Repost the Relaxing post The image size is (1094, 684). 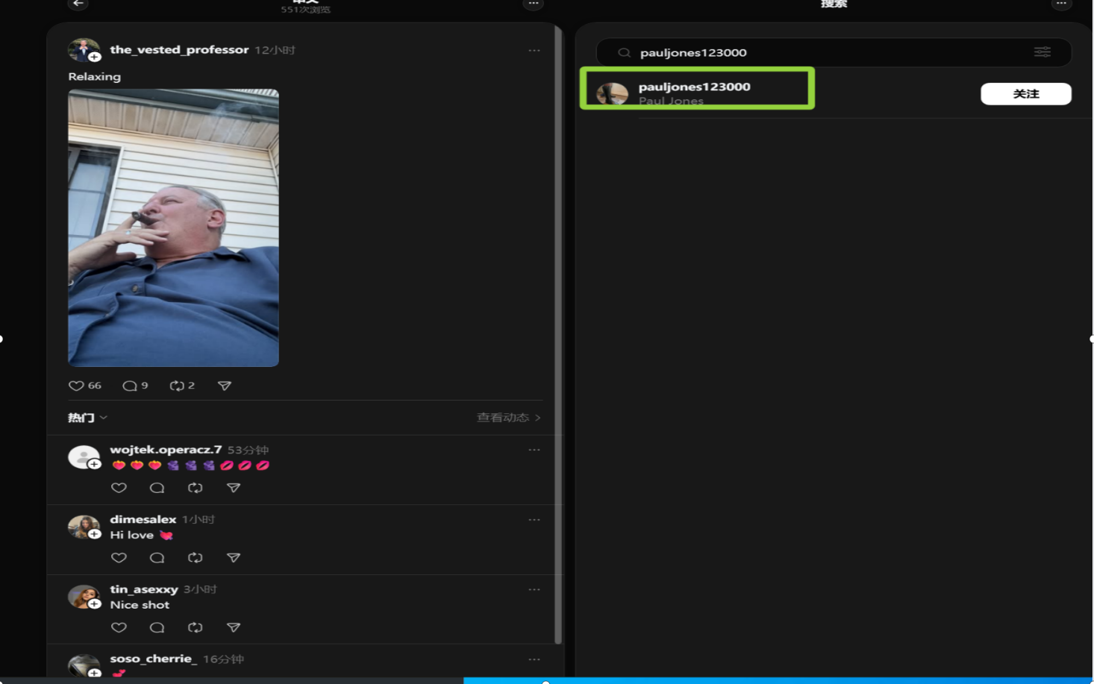177,386
